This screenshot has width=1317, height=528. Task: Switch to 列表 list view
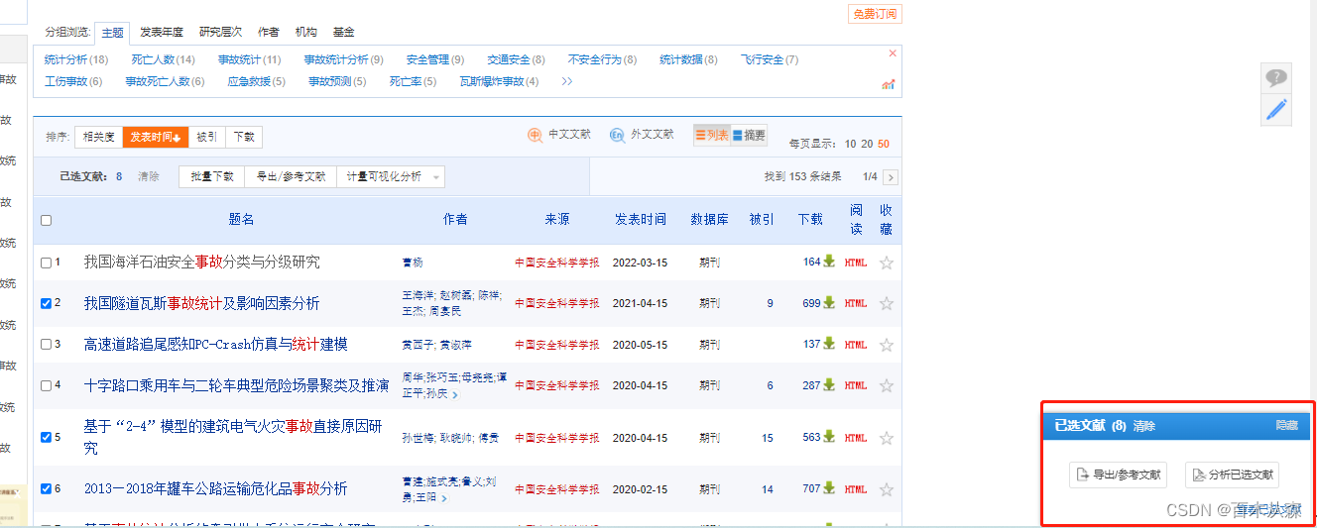pyautogui.click(x=711, y=136)
